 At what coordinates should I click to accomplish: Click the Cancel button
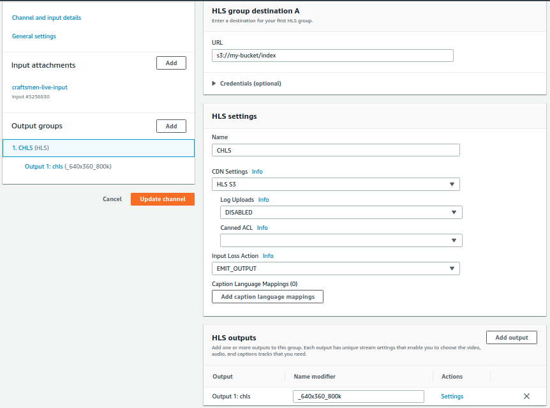pos(112,199)
